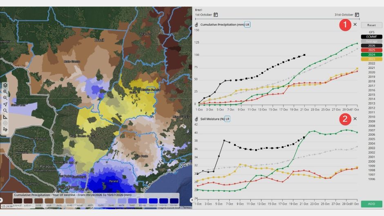Toggle the ECMWF forecast model
The height and width of the screenshot is (216, 384).
[371, 37]
